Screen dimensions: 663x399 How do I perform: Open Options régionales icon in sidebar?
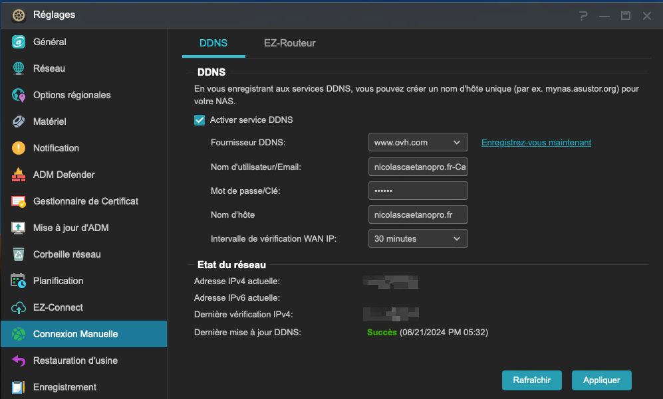pos(19,95)
